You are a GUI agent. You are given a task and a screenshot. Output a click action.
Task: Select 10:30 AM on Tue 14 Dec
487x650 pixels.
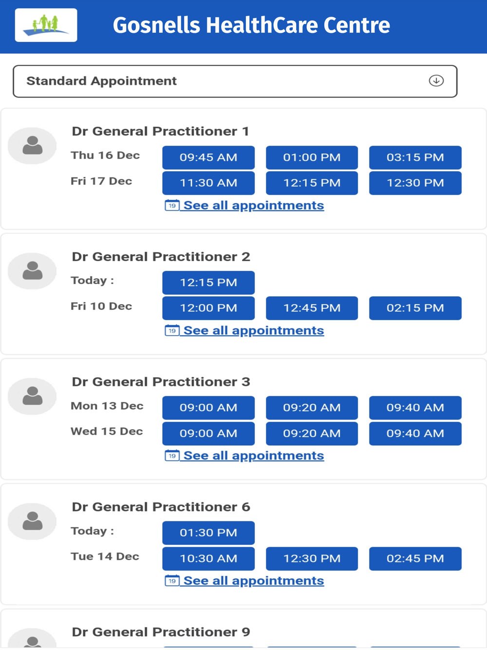(208, 558)
